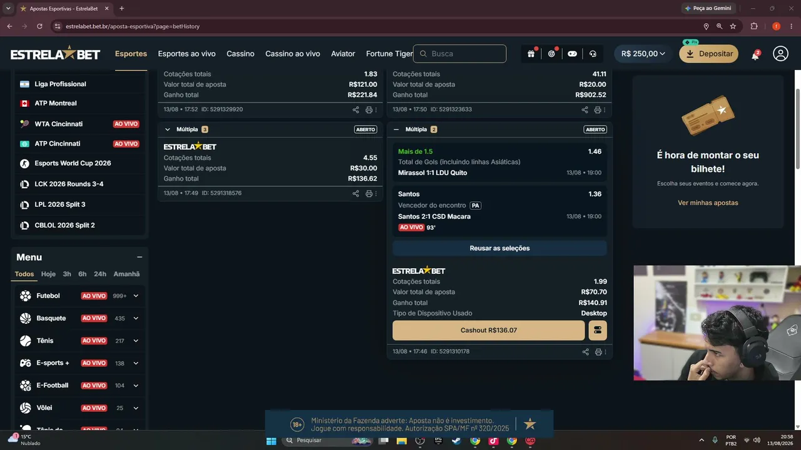Viewport: 801px width, 450px height.
Task: Open browser zoom magnifier icon in address bar
Action: (719, 26)
